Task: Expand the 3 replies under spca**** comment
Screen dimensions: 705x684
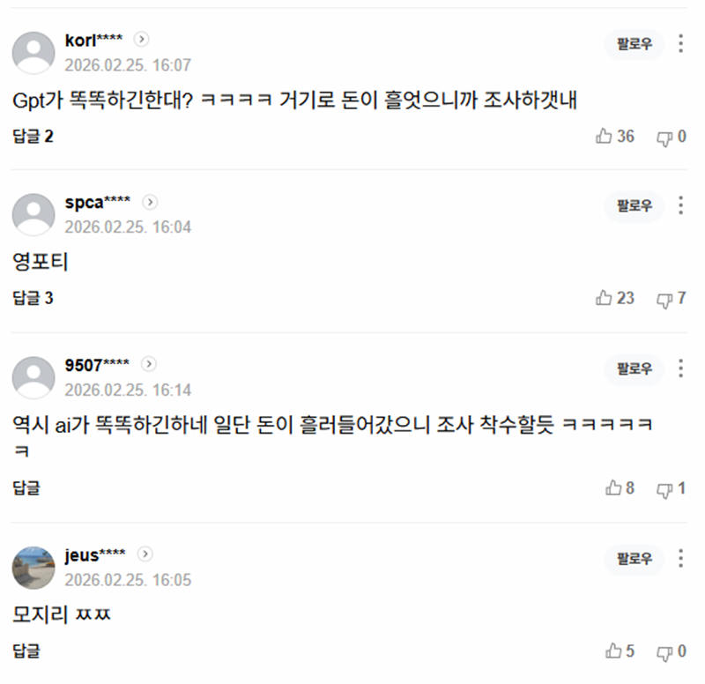Action: tap(33, 298)
